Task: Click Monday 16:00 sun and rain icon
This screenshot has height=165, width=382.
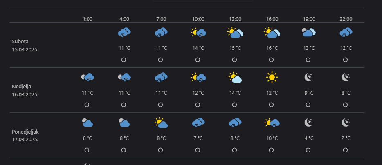Action: (x=272, y=122)
